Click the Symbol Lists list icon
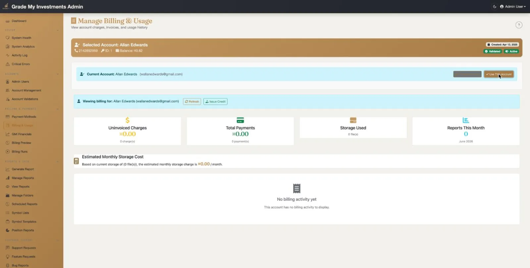530x268 pixels. click(x=8, y=213)
